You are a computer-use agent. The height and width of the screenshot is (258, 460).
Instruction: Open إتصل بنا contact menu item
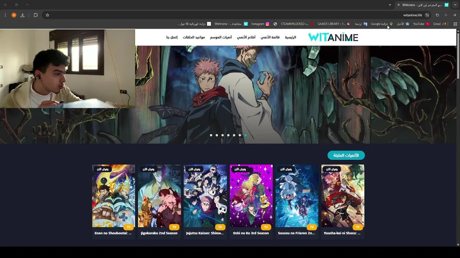[172, 37]
